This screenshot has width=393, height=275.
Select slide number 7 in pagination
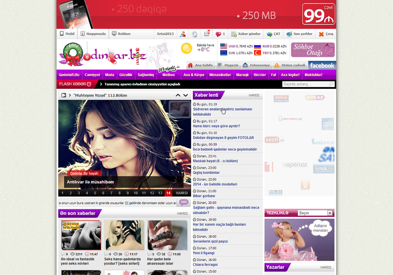coord(111,193)
